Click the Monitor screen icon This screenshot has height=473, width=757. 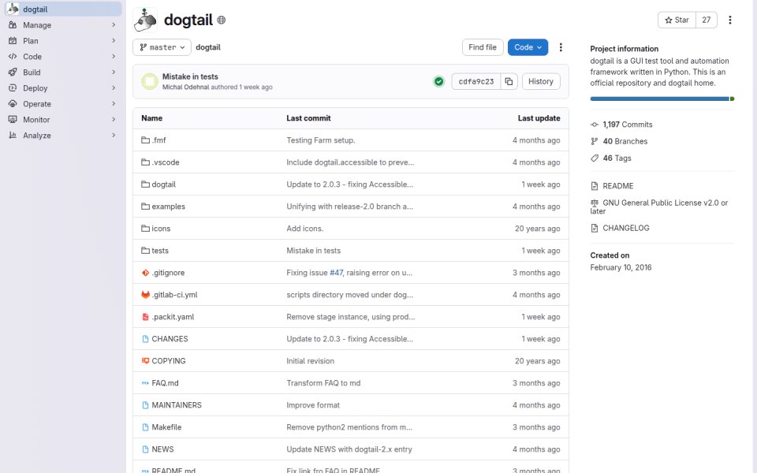click(13, 119)
